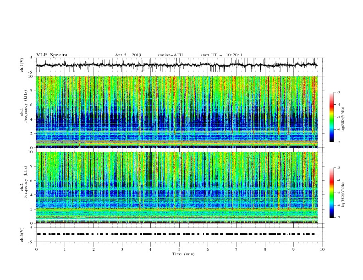363x280 pixels.
Task: Click the "-7" tick on the ch.1 colorbar
Action: coord(338,142)
